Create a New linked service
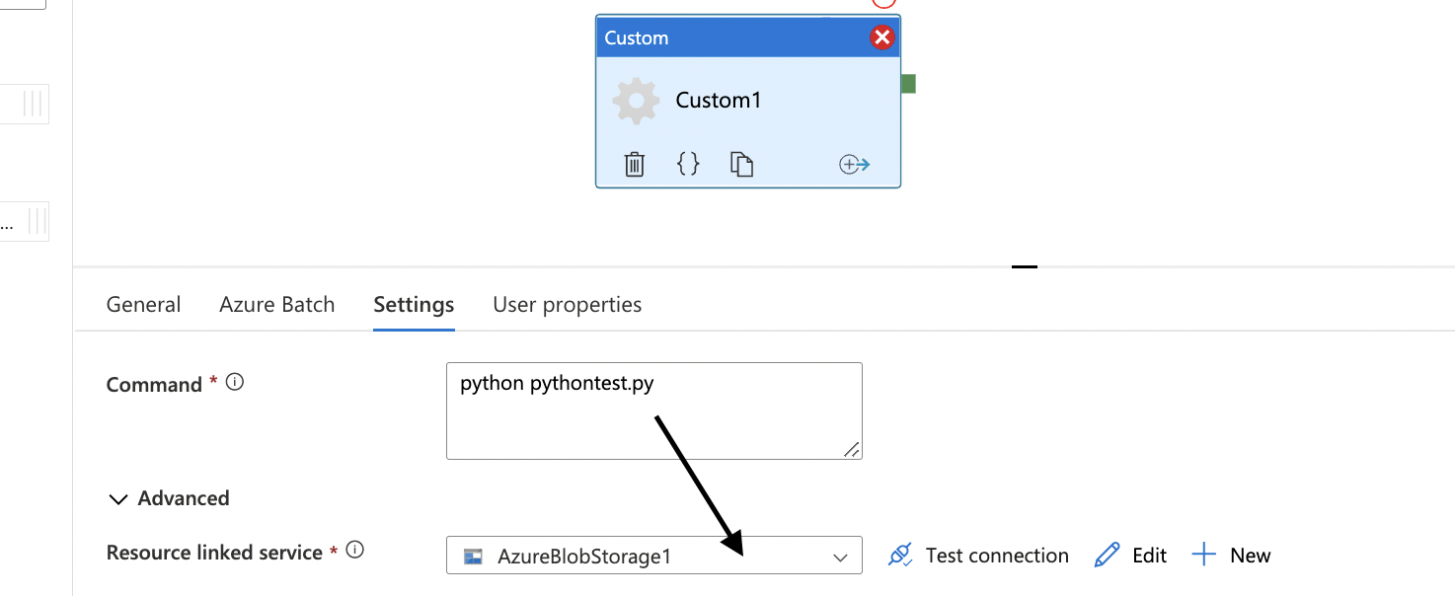 (x=1231, y=555)
